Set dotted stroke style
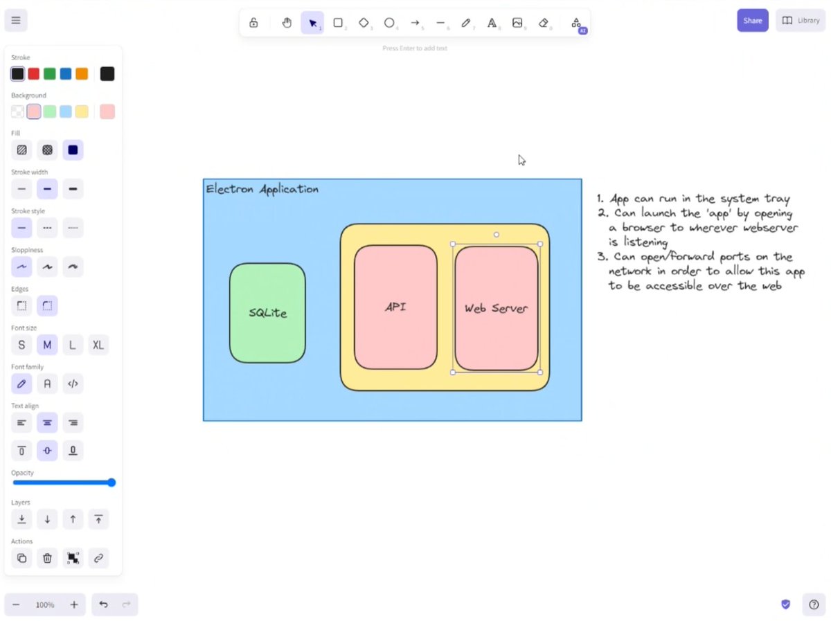The image size is (831, 621). click(x=73, y=228)
